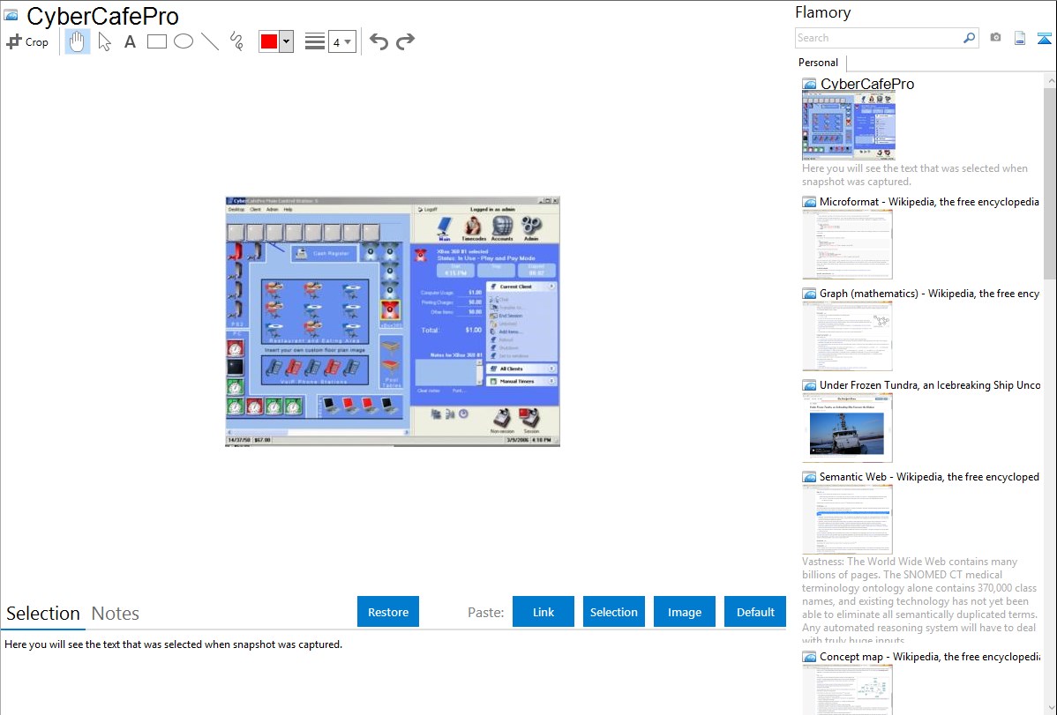The width and height of the screenshot is (1057, 715).
Task: Click the selected-text placeholder below the Selection tab
Action: [x=173, y=645]
